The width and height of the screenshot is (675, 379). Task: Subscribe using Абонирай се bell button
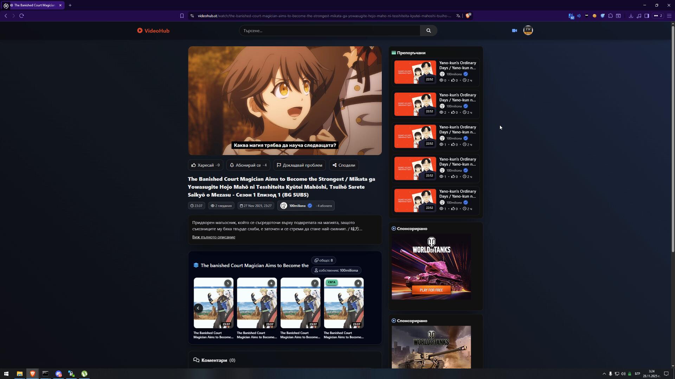248,165
